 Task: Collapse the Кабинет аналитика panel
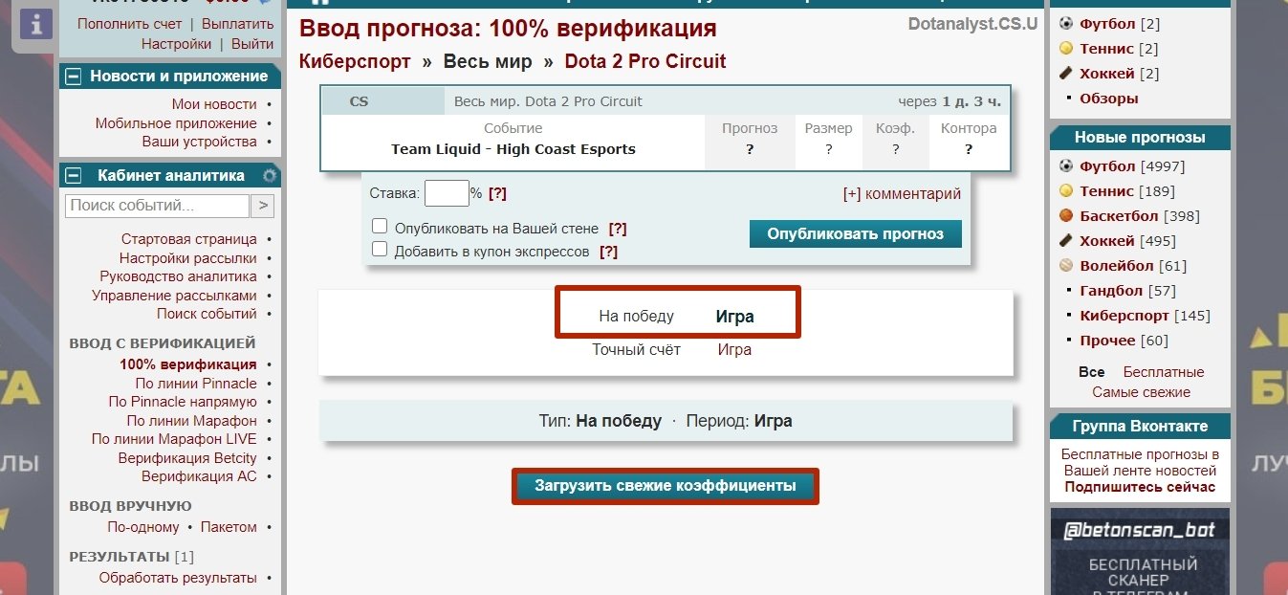click(75, 176)
